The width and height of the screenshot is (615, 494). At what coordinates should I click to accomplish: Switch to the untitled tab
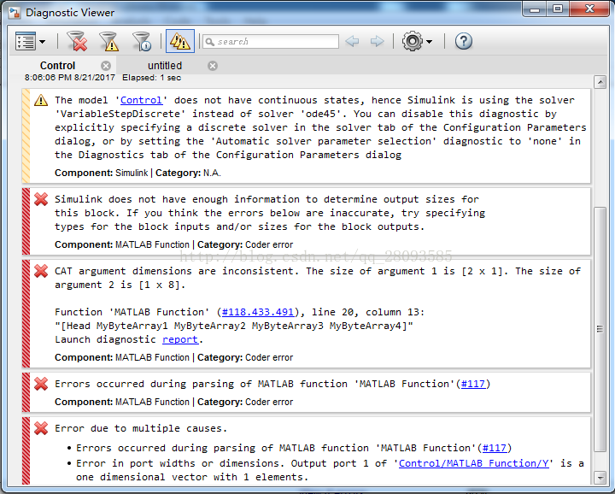(165, 66)
